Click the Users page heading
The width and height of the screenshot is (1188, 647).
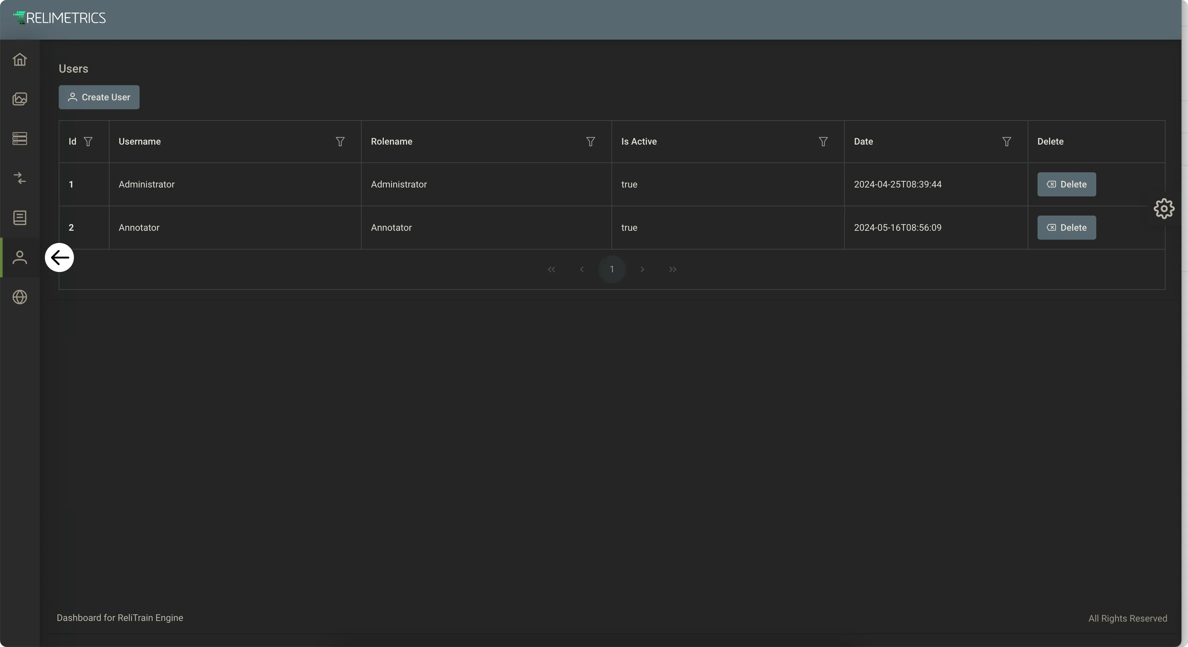click(x=73, y=69)
